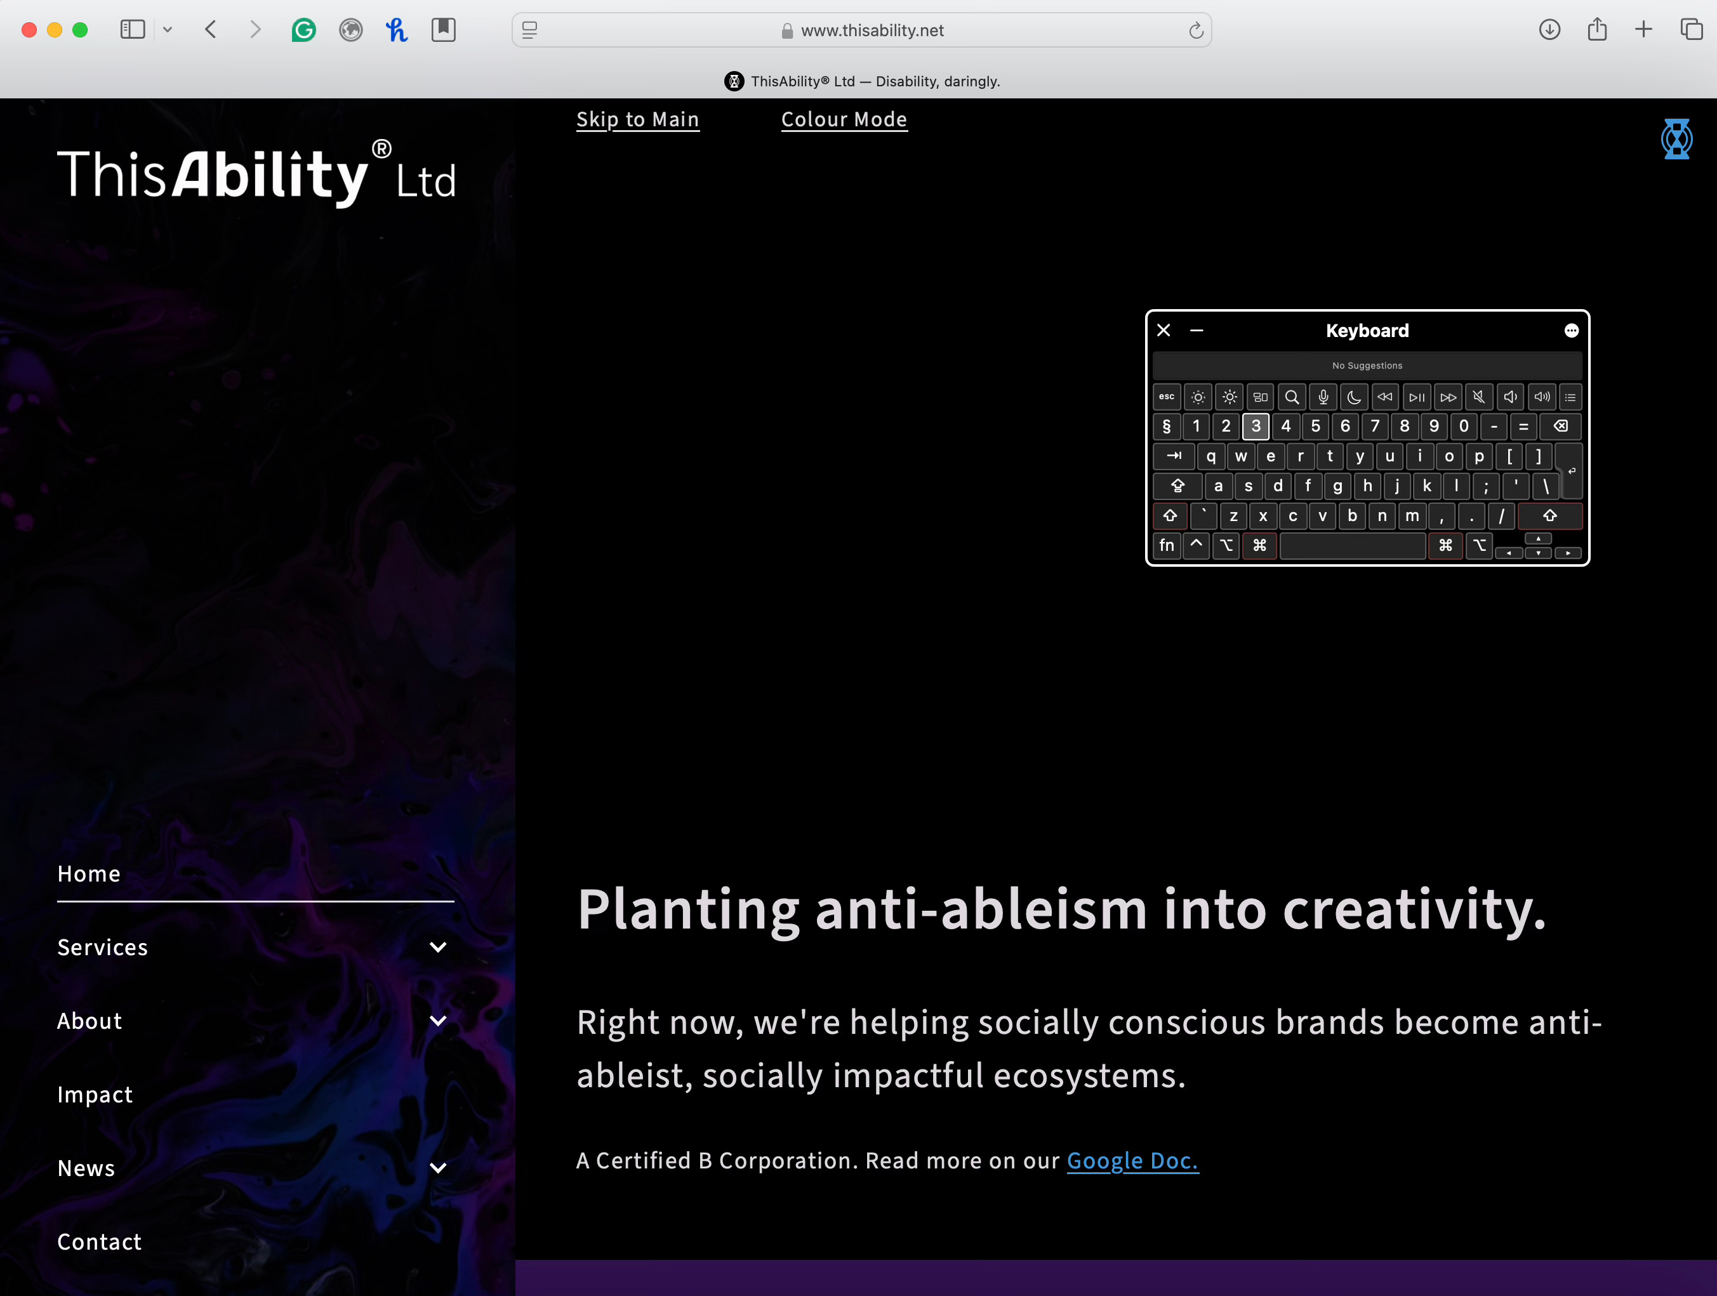The width and height of the screenshot is (1717, 1296).
Task: Toggle the left command key
Action: [x=1259, y=546]
